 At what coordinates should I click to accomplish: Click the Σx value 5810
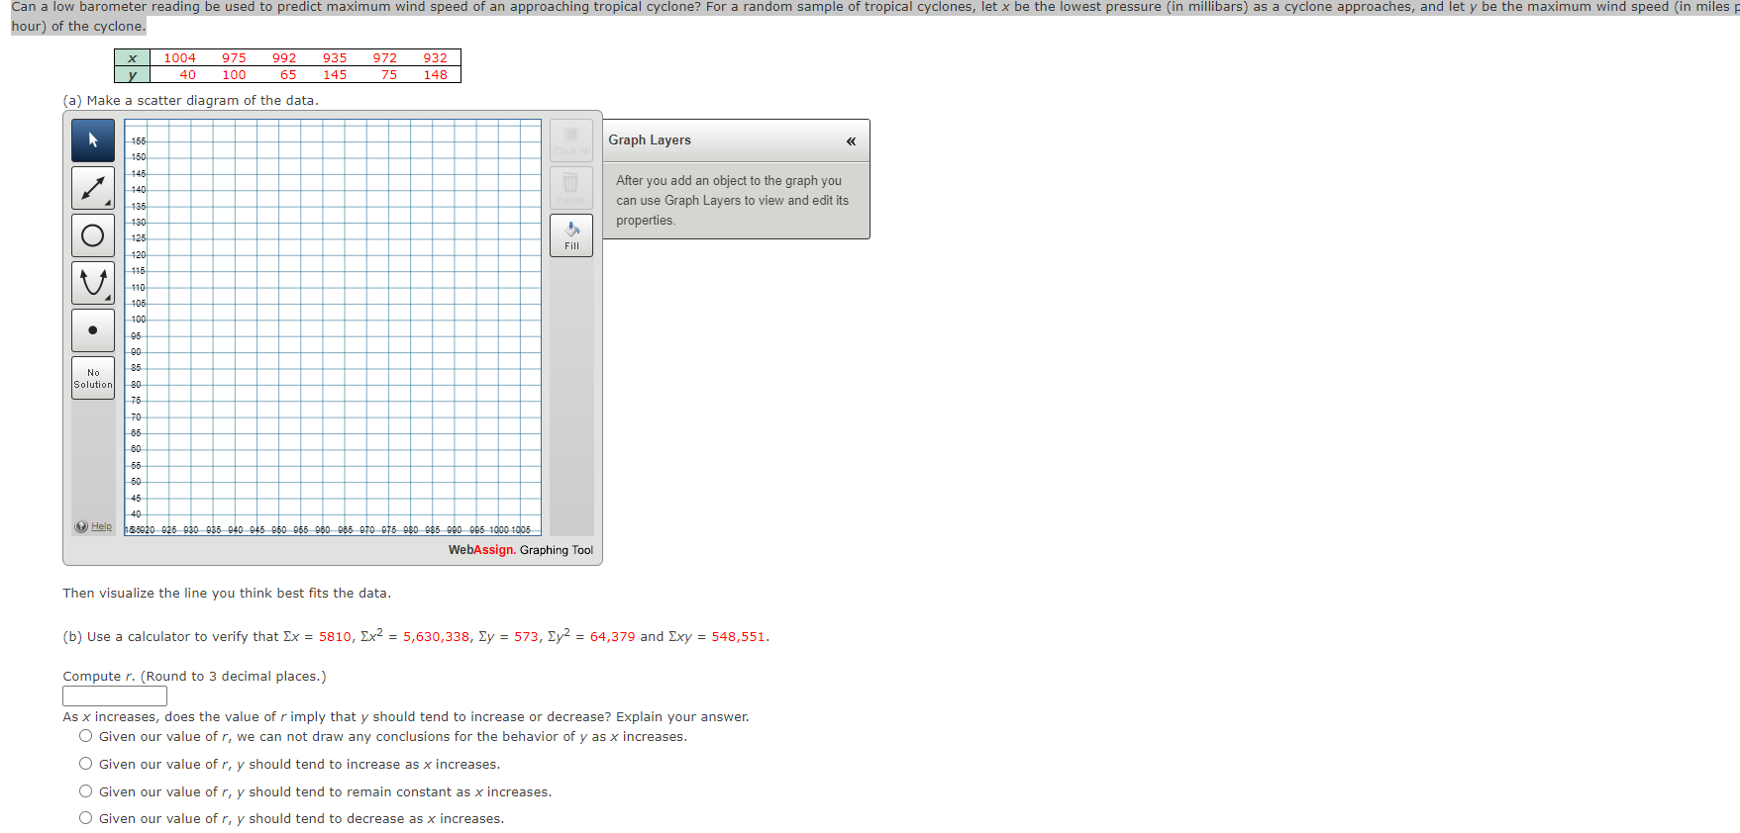point(335,637)
